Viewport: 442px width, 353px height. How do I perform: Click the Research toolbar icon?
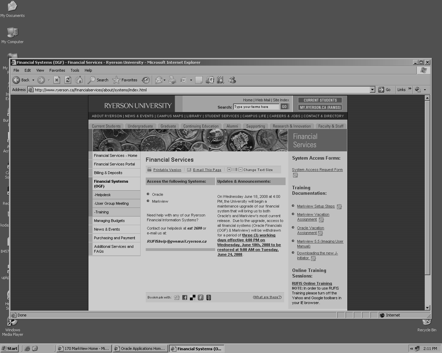220,80
